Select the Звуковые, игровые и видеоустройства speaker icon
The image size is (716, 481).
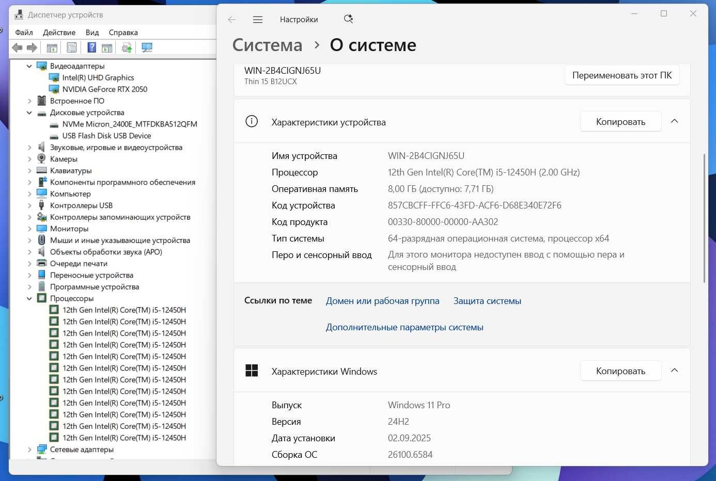pos(41,147)
